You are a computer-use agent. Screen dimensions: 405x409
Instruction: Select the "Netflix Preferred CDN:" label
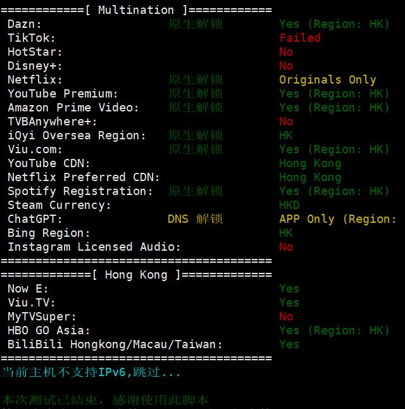click(84, 177)
